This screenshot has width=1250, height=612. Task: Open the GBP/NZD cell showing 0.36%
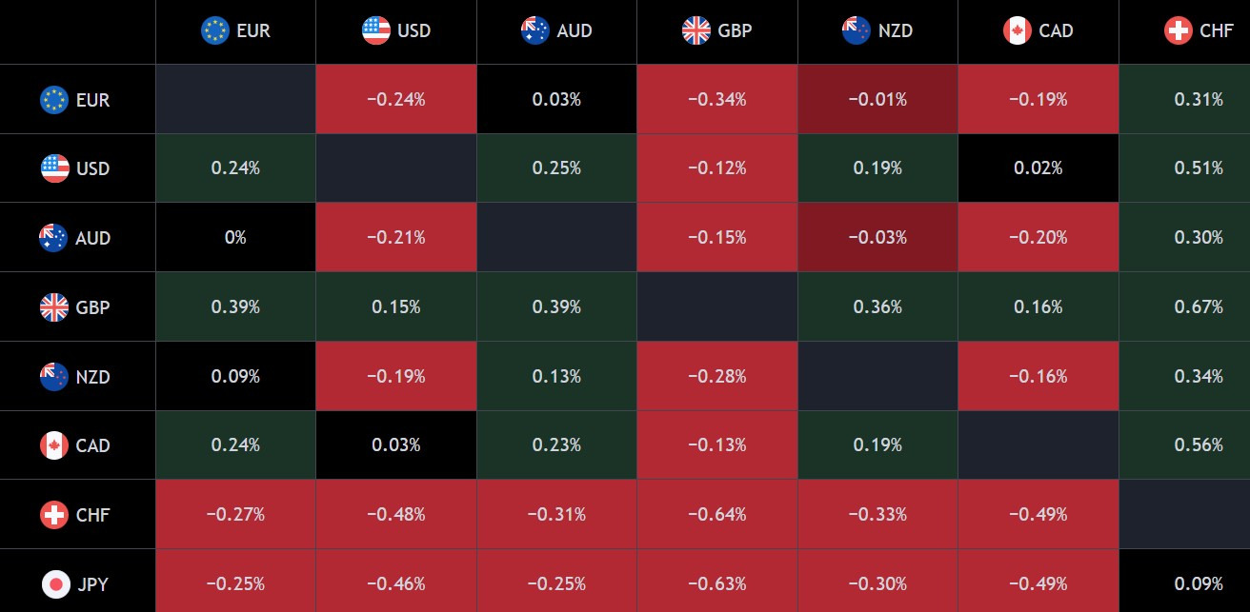click(x=877, y=306)
